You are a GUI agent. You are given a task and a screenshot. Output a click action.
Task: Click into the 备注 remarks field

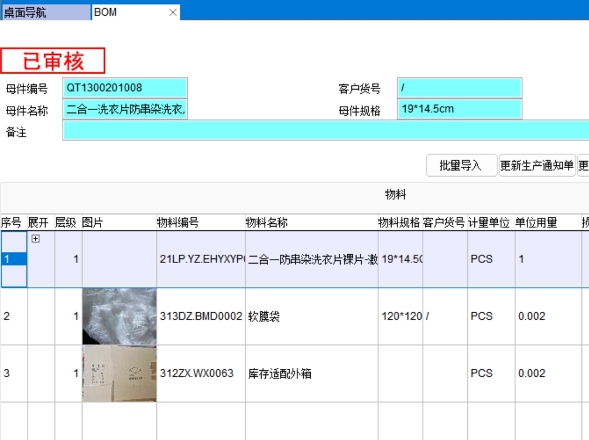click(326, 131)
